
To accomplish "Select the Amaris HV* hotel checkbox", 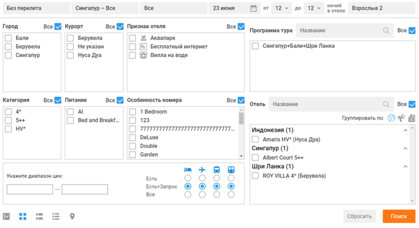I will pyautogui.click(x=256, y=140).
